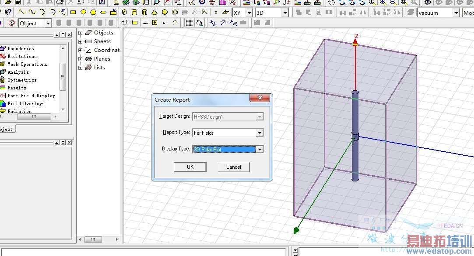This screenshot has width=474, height=256.
Task: Choose the Draw regular polyhedron tool
Action: 144,12
